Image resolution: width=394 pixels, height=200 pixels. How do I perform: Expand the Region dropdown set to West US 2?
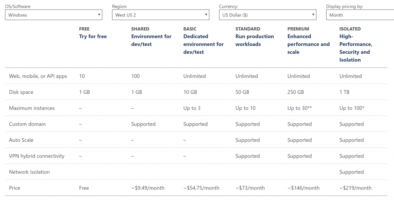[x=160, y=15]
